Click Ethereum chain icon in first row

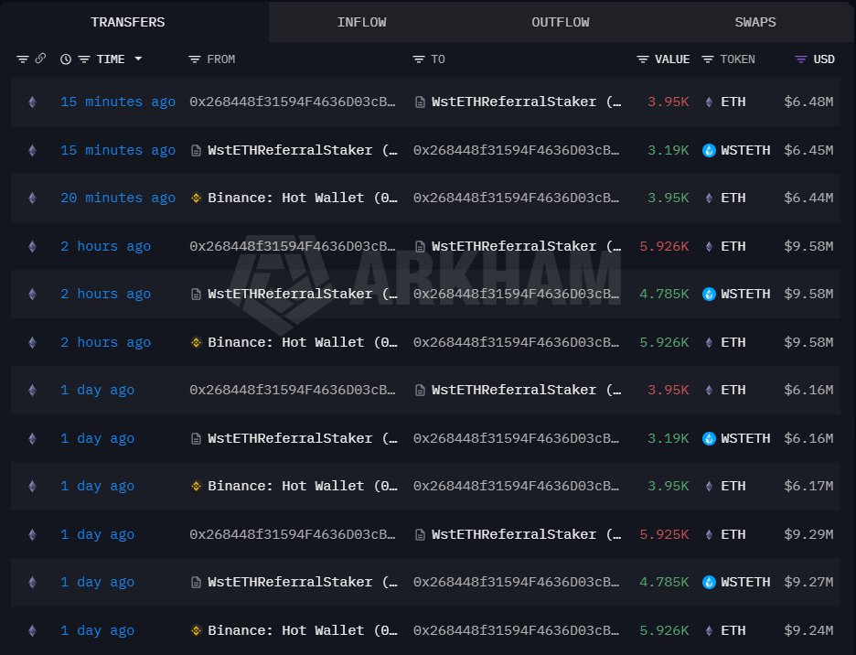pyautogui.click(x=32, y=102)
